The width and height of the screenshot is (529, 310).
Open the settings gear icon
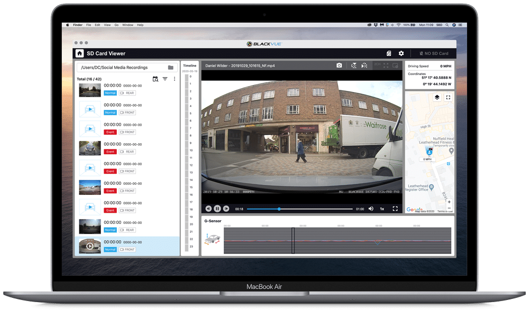click(x=401, y=53)
